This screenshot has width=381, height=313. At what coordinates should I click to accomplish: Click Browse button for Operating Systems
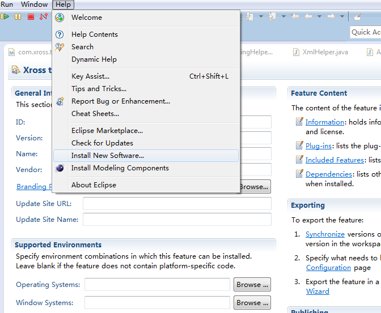(x=252, y=285)
